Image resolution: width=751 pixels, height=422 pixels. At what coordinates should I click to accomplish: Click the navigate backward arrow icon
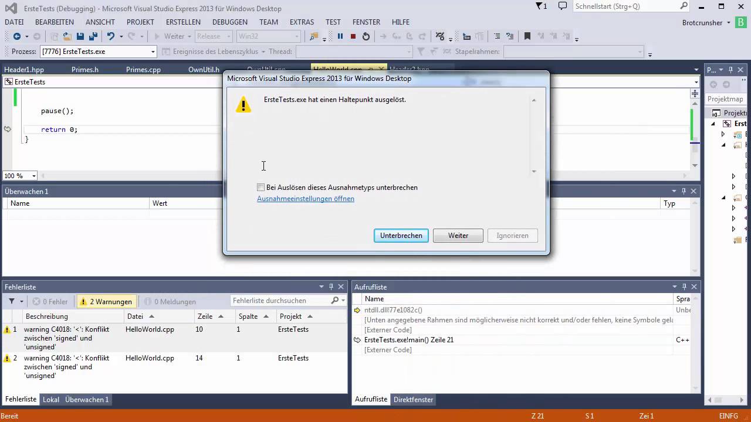(x=16, y=36)
